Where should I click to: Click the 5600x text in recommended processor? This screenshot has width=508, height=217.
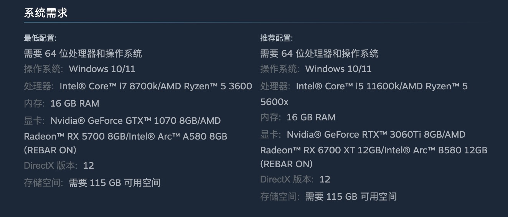pos(274,102)
